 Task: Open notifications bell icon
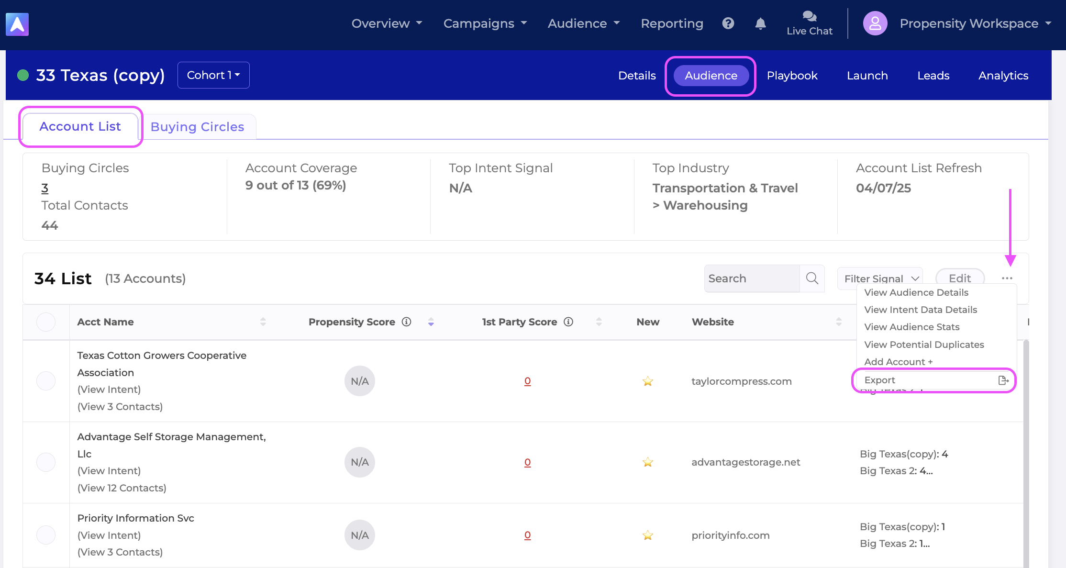point(760,23)
